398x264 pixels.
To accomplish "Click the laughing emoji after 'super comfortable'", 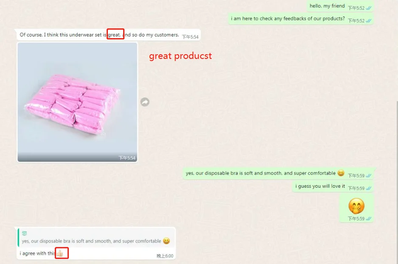I will [x=341, y=173].
